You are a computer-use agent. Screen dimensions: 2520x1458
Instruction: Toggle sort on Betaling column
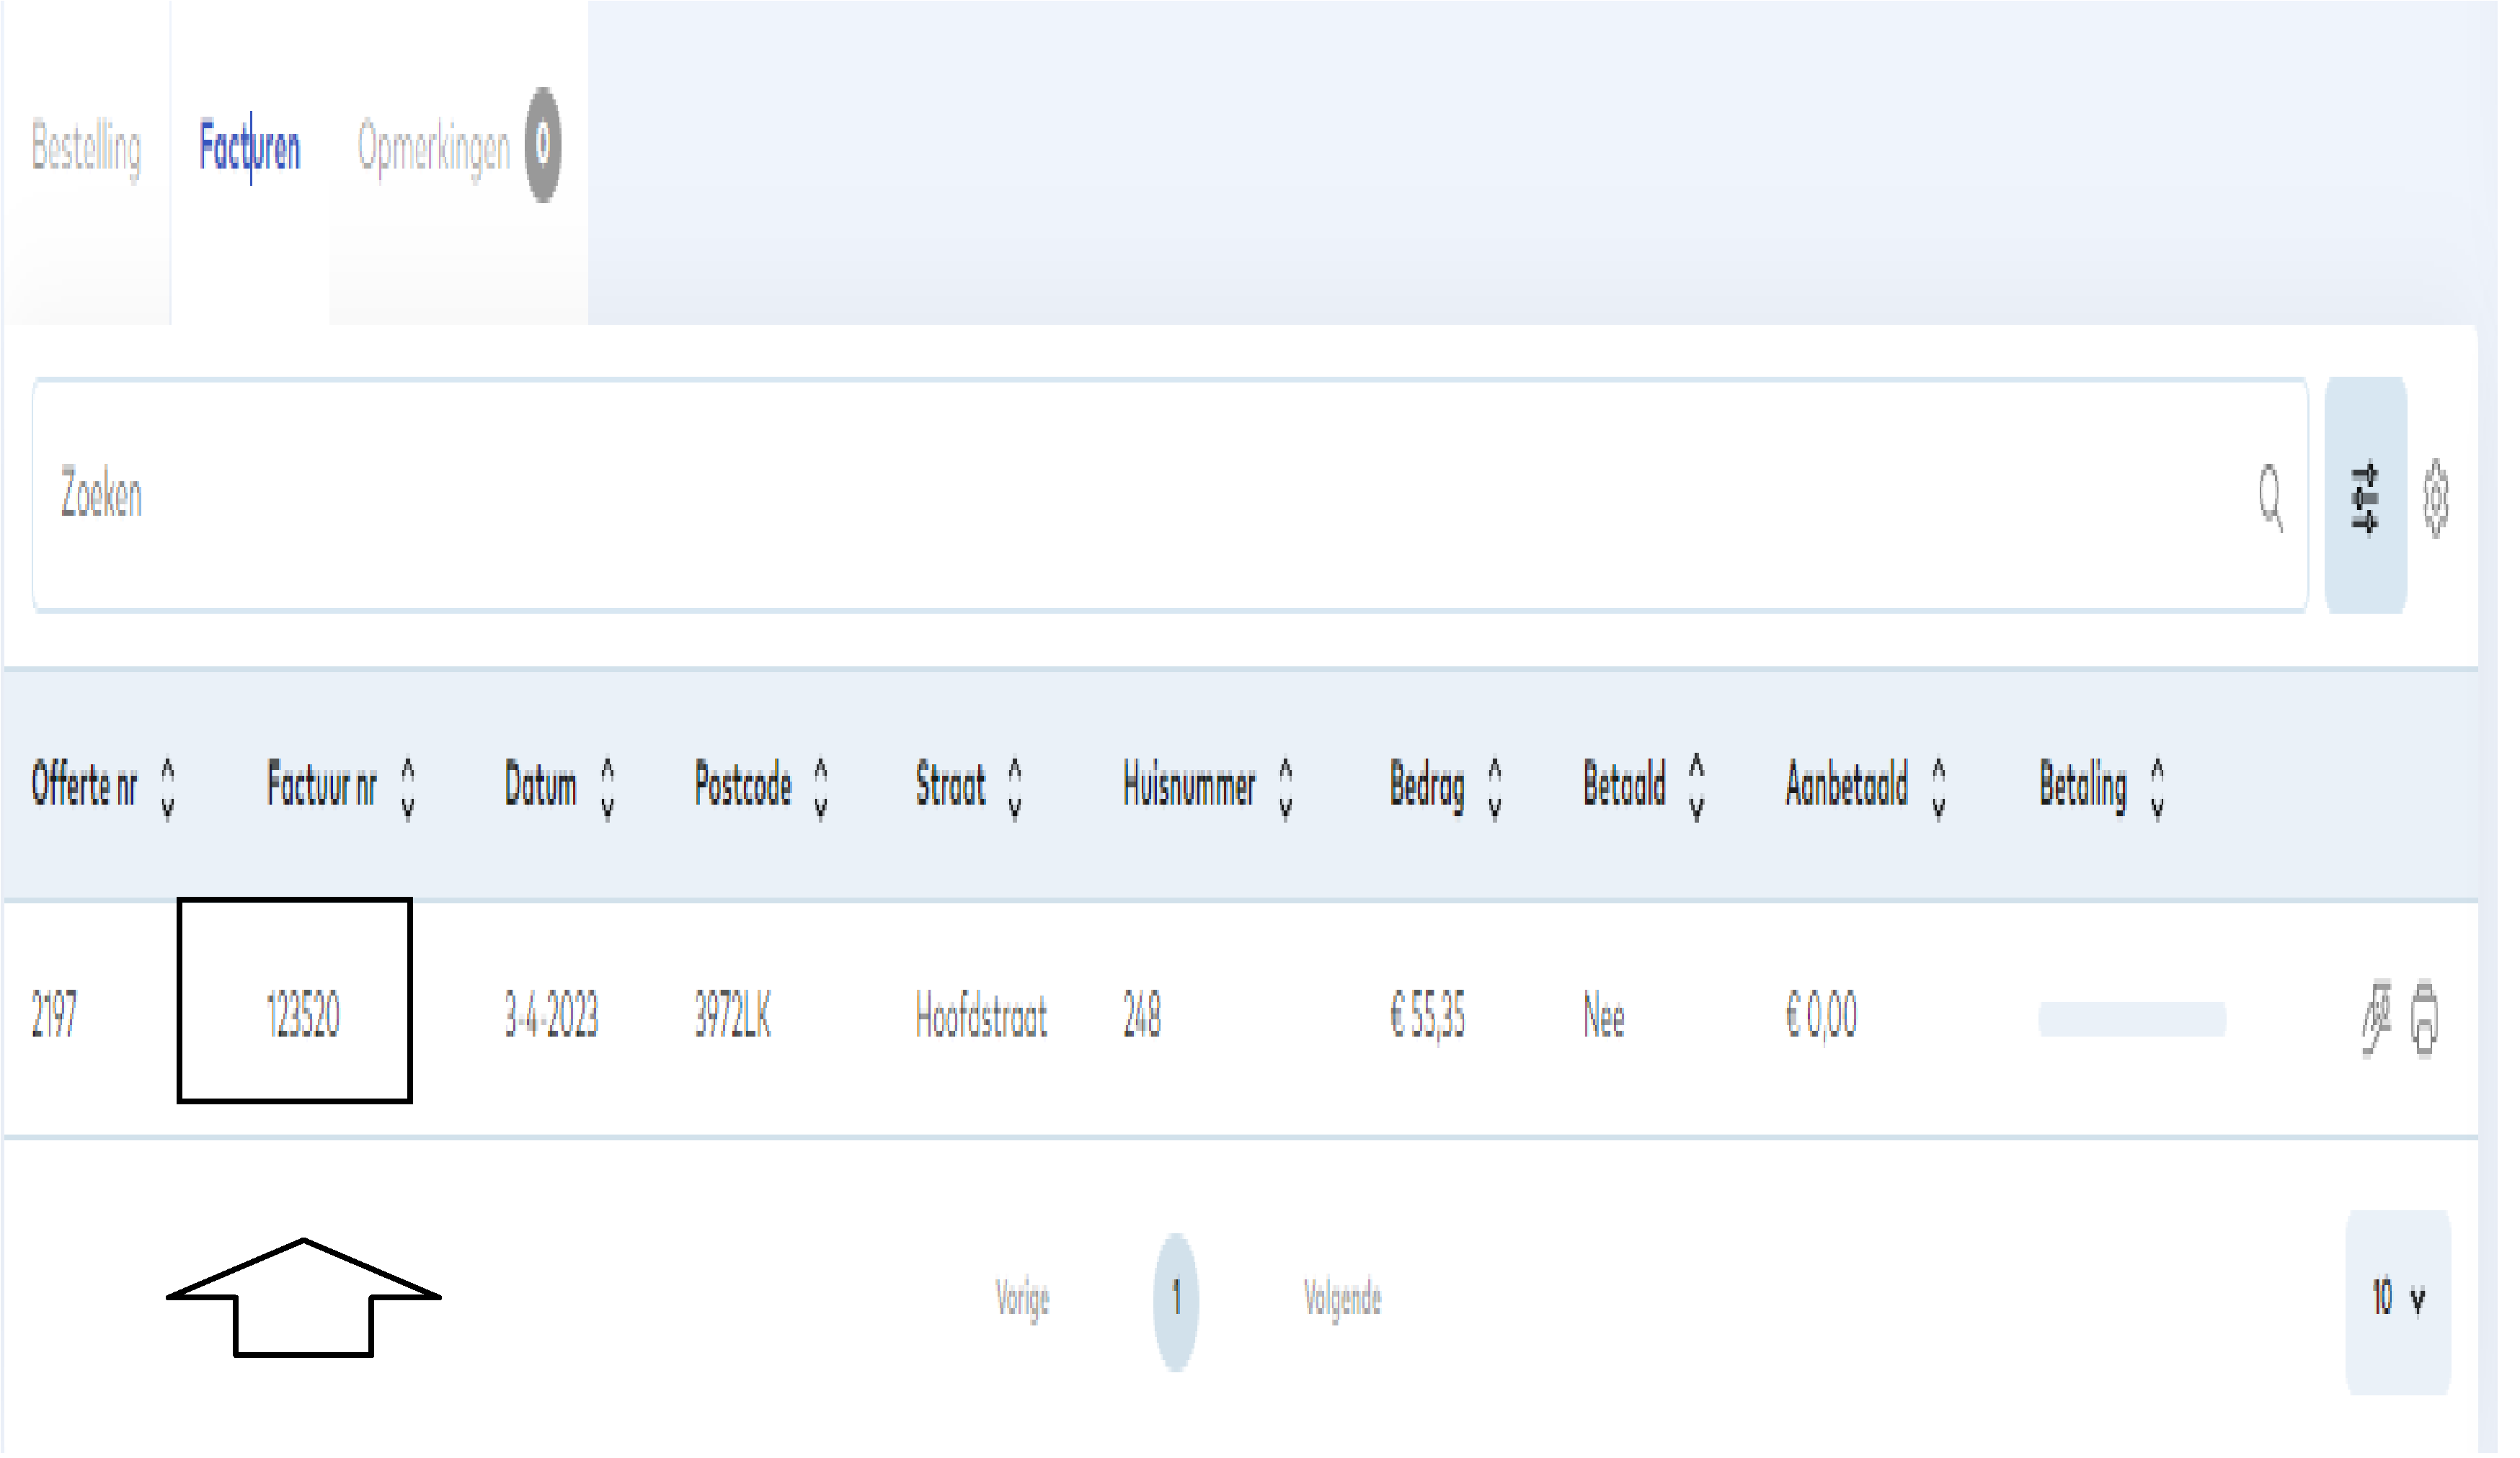click(x=2157, y=787)
